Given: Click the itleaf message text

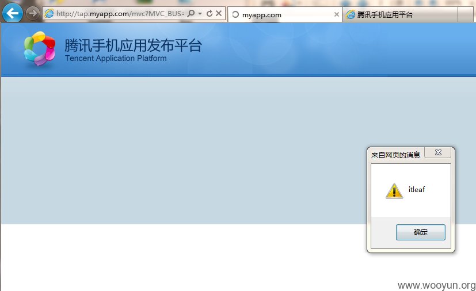Looking at the screenshot, I should pyautogui.click(x=417, y=189).
